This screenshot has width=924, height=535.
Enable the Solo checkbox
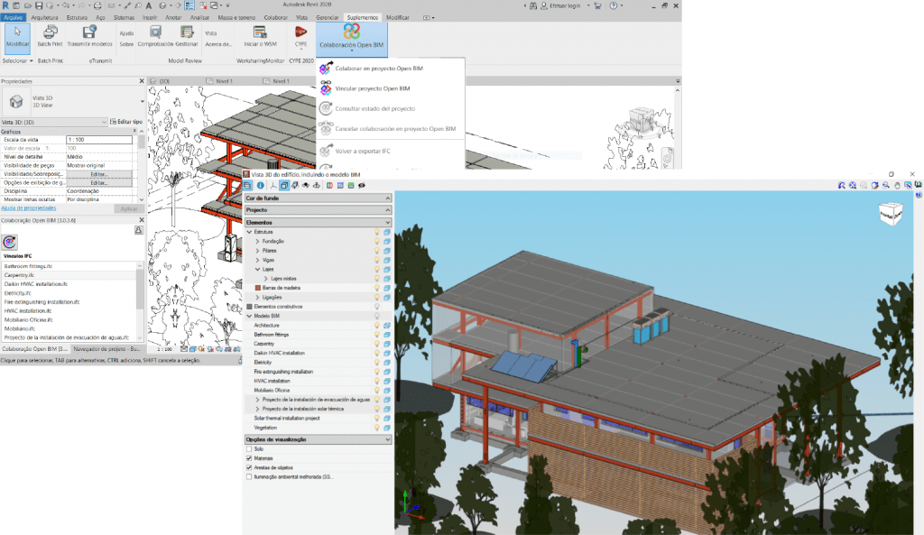click(x=249, y=449)
